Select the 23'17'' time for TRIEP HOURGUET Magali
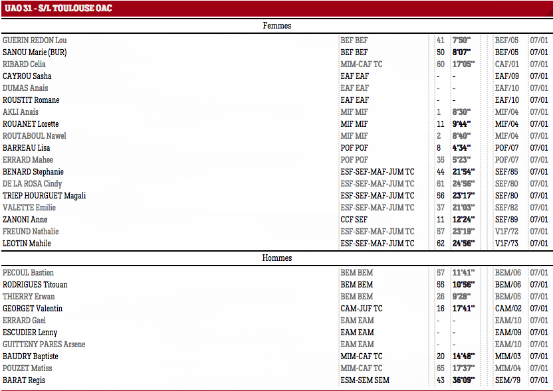 tap(464, 196)
